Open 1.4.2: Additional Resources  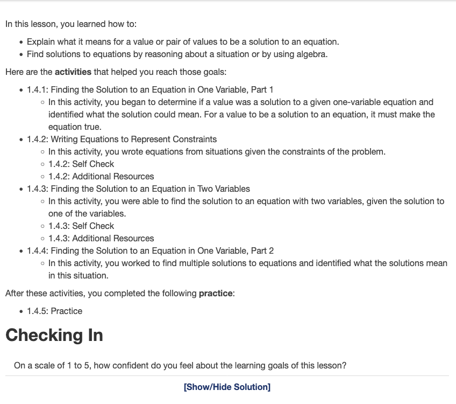click(101, 176)
